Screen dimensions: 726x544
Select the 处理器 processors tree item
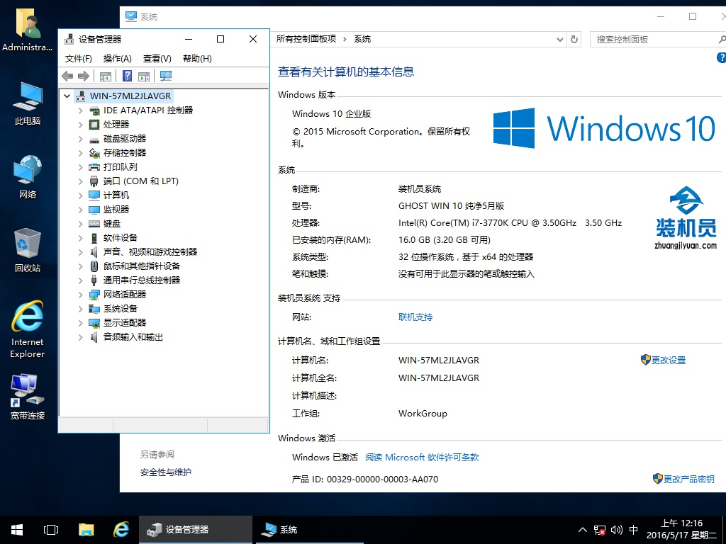[x=116, y=125]
